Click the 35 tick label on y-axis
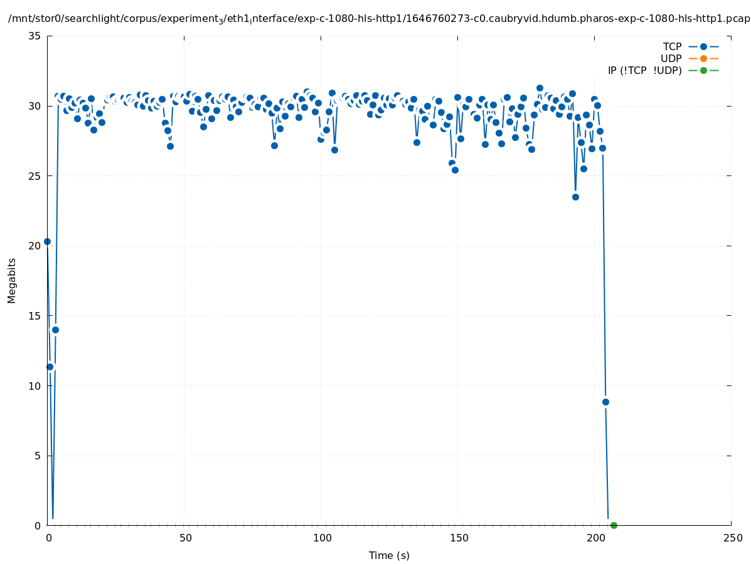The height and width of the screenshot is (564, 751). (x=35, y=36)
